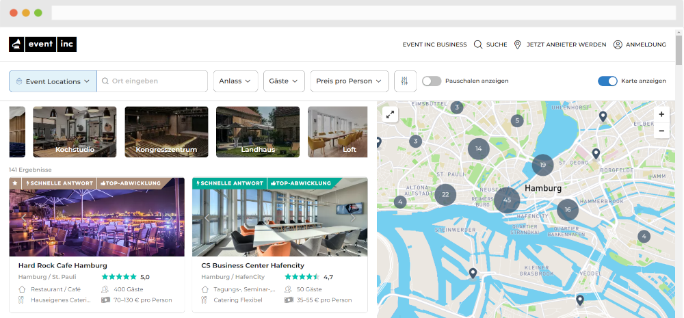Open the search magnifier icon labeled SUCHE

click(x=478, y=44)
